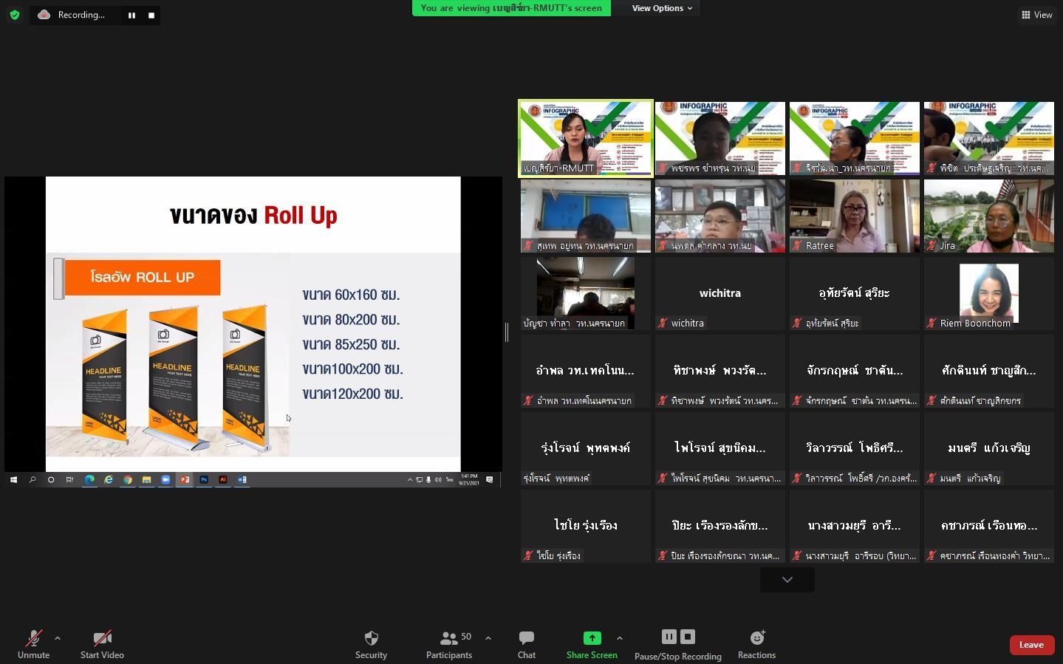Viewport: 1063px width, 664px height.
Task: Select the Riem Boonchom video tile
Action: point(989,293)
